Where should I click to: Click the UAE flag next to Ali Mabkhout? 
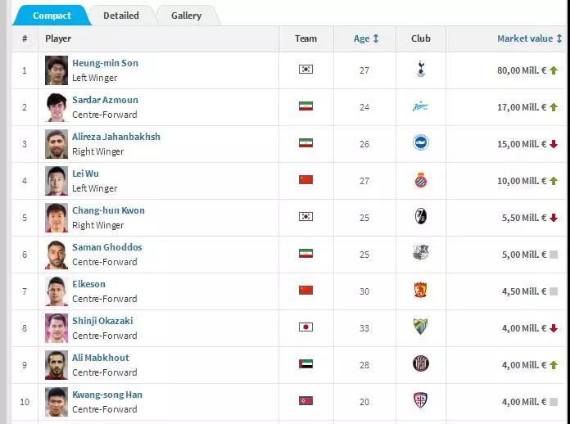(x=305, y=364)
